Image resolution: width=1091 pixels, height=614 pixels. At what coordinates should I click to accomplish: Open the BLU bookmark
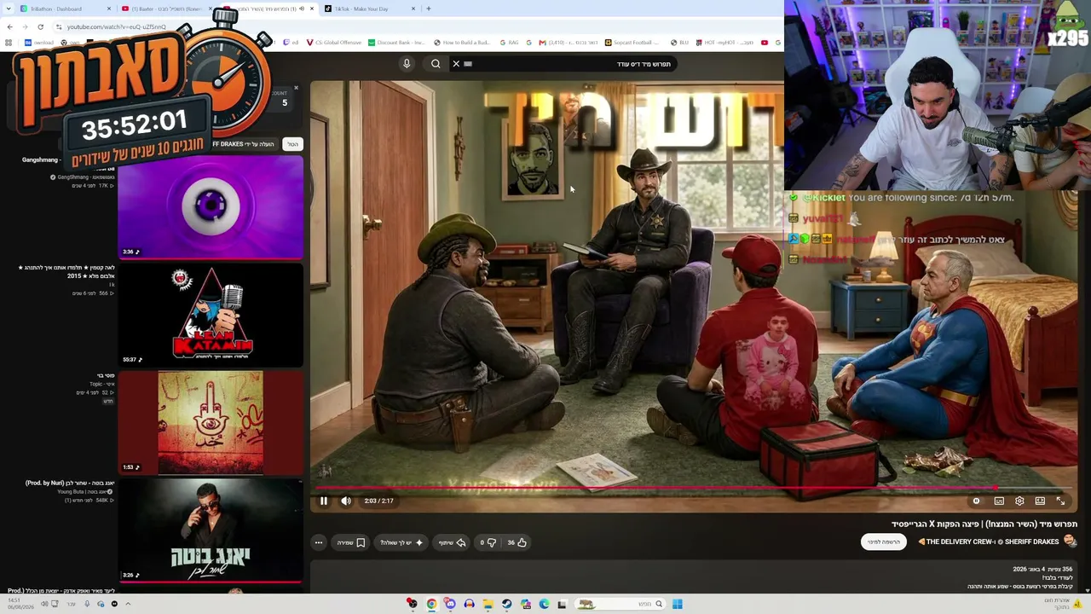[679, 43]
